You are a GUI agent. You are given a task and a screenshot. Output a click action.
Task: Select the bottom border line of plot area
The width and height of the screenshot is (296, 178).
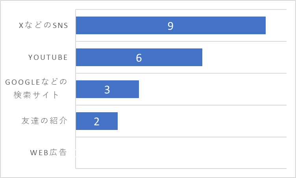(181, 169)
